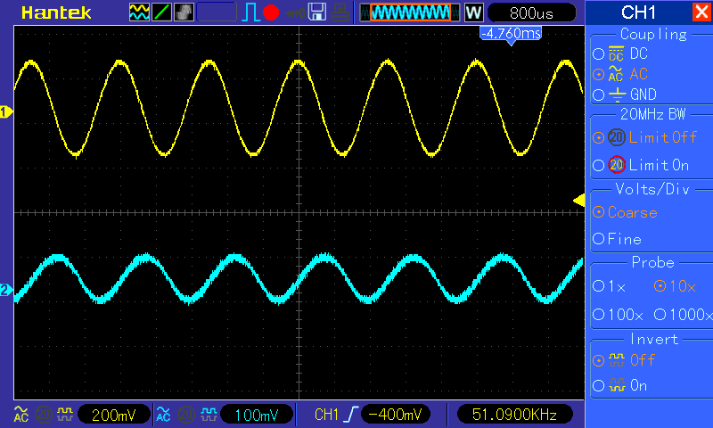
Task: Click the red 20 Limit On icon
Action: 617,165
